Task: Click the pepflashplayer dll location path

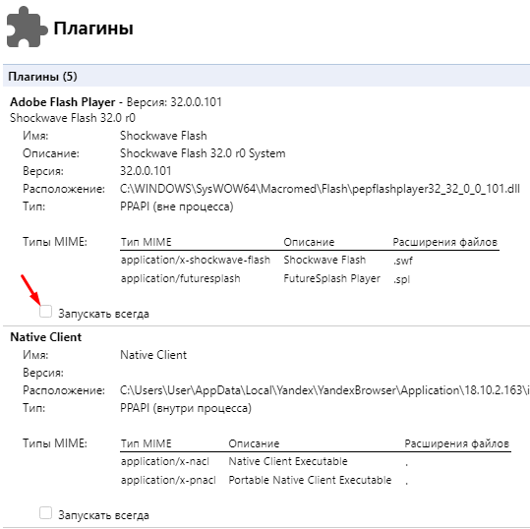Action: 320,189
